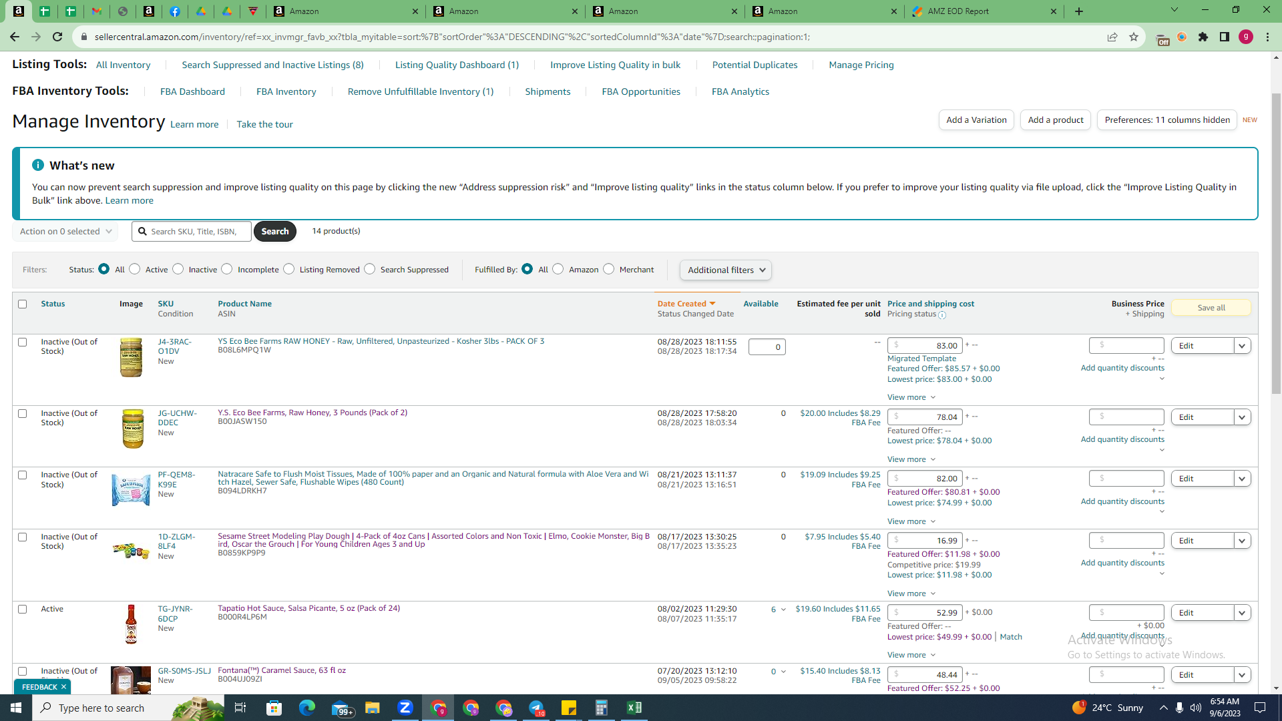Open a new browser tab

click(1079, 11)
